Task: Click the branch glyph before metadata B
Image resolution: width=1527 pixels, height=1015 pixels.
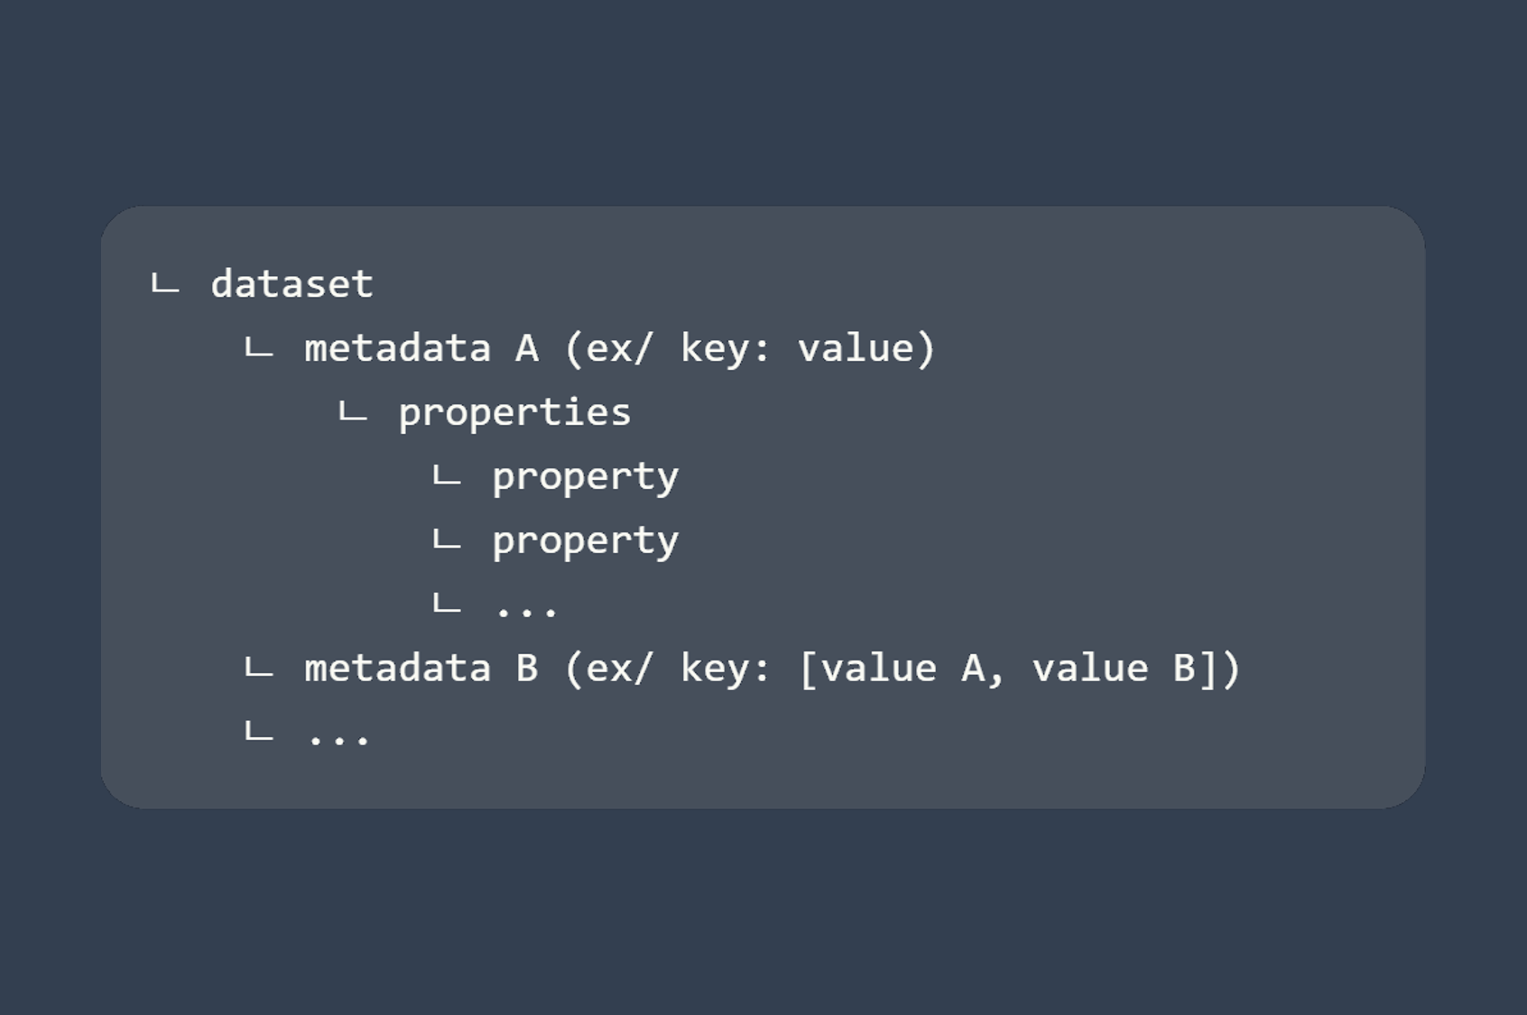Action: [259, 670]
